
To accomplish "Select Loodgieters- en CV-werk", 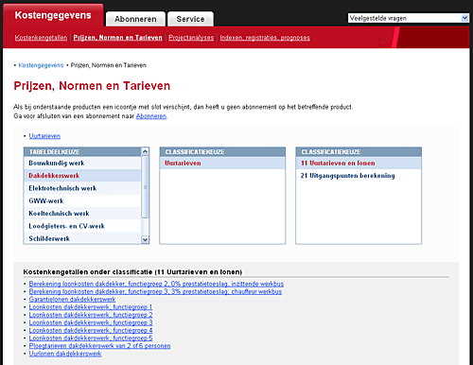I will coord(82,226).
